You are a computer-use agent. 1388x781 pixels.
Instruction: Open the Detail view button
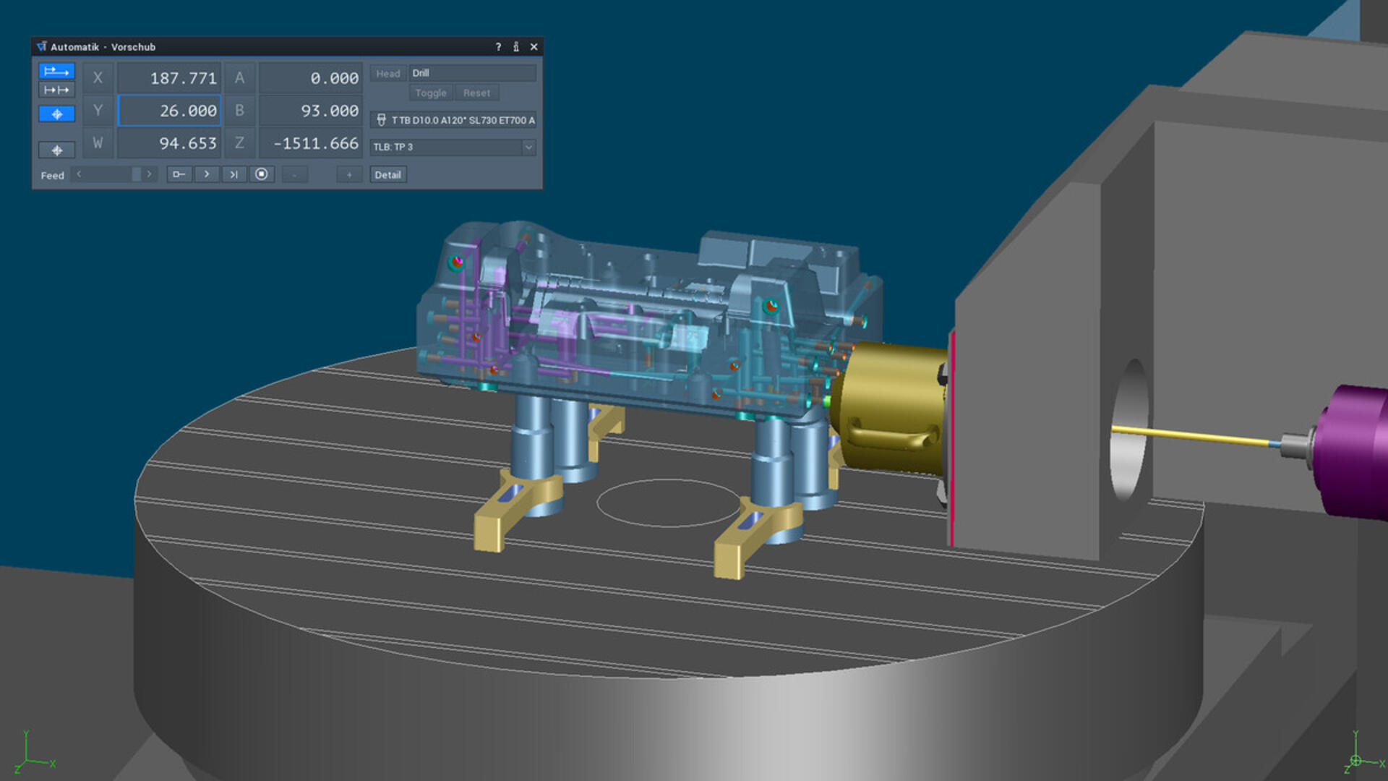click(387, 174)
